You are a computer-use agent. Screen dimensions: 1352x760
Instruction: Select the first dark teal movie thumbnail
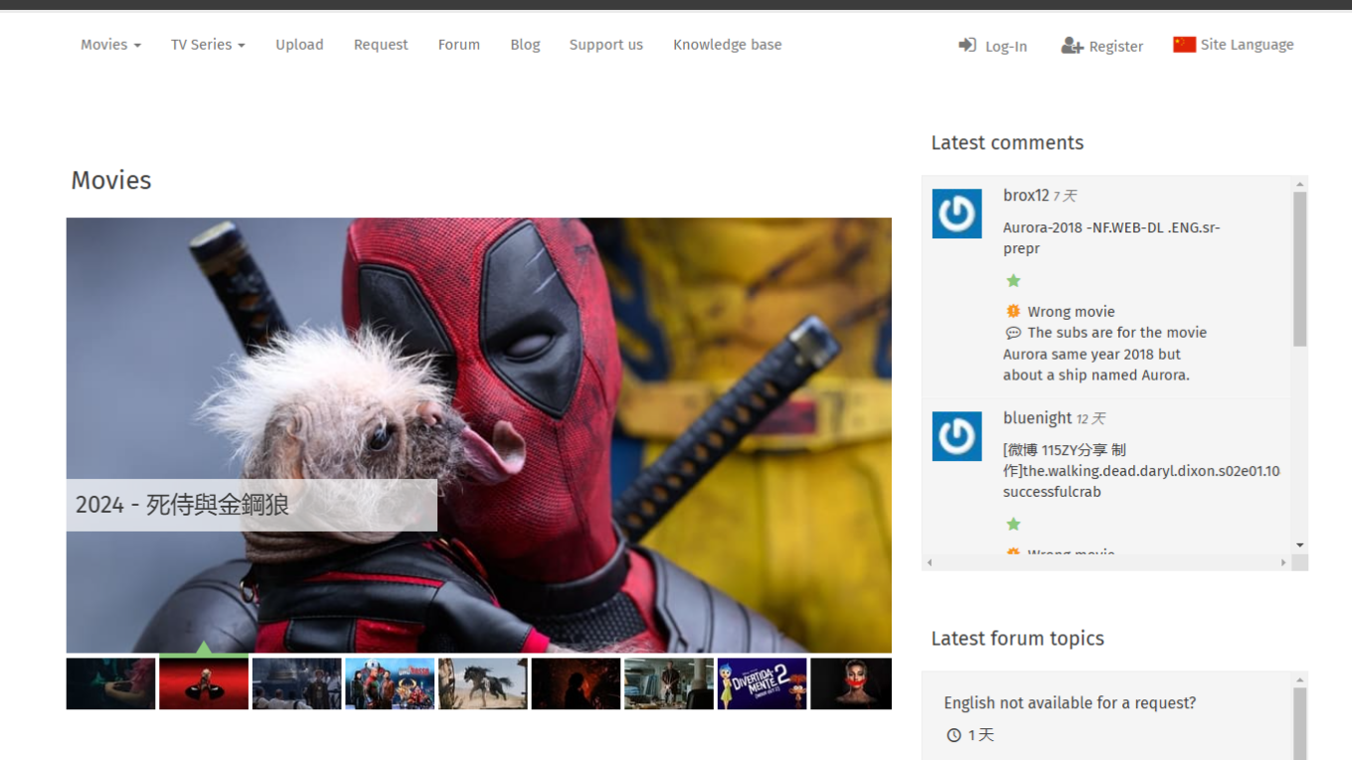(x=110, y=684)
